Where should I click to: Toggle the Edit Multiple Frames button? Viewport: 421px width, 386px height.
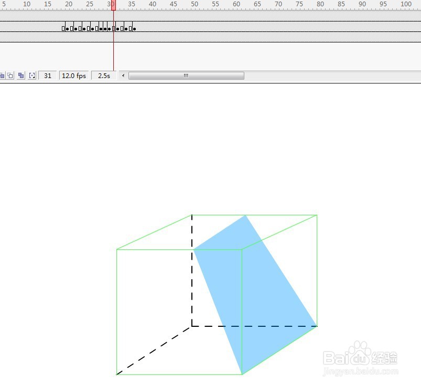pos(20,75)
